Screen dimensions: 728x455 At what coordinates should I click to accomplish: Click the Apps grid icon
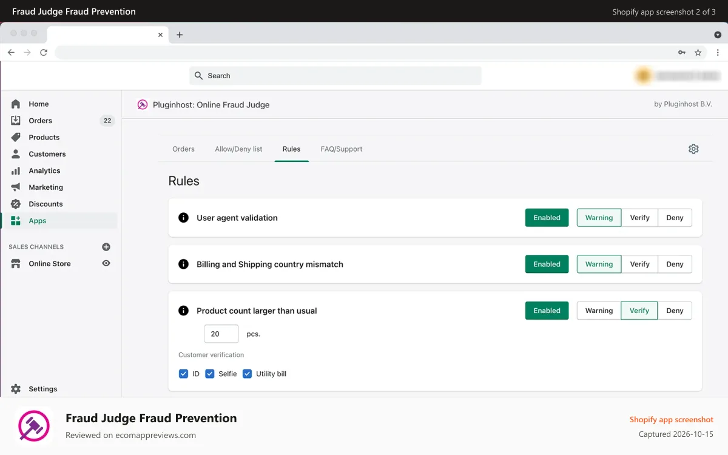[x=16, y=221]
